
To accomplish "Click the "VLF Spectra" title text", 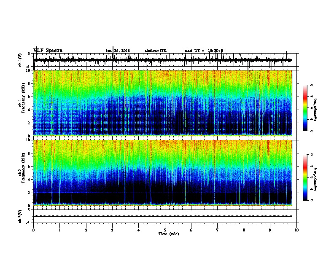I will click(x=48, y=51).
